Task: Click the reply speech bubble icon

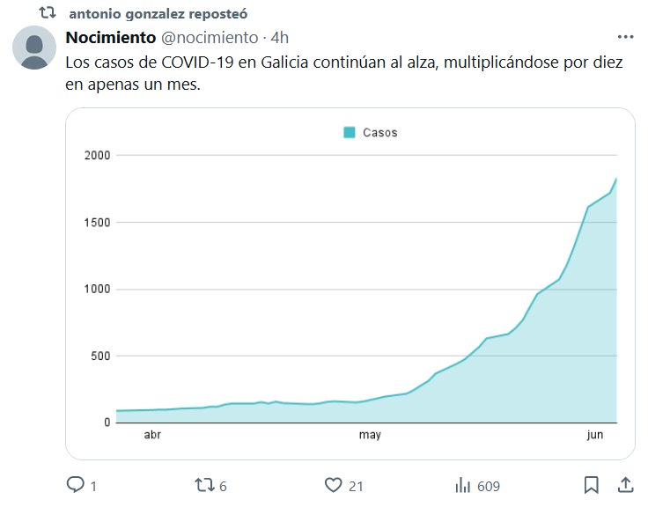Action: 76,485
